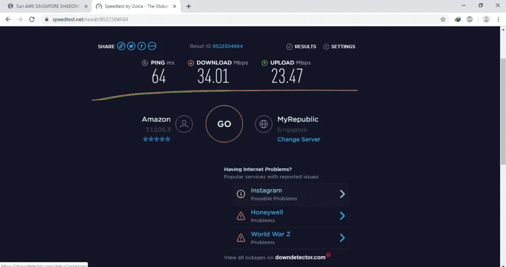Click the World War Z warning icon
This screenshot has height=267, width=506.
pos(241,238)
